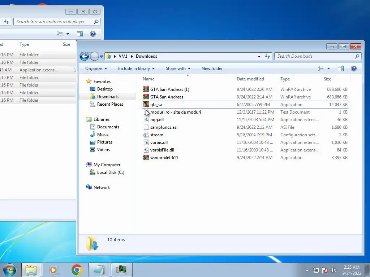Click Network in the navigation pane
This screenshot has width=370, height=277.
tap(102, 187)
